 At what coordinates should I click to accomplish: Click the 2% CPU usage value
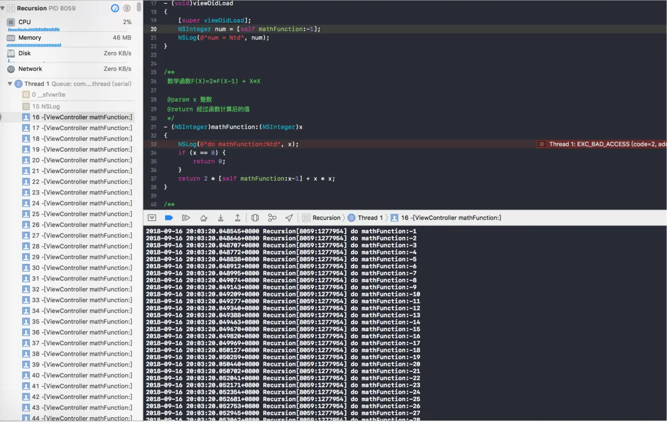(127, 22)
